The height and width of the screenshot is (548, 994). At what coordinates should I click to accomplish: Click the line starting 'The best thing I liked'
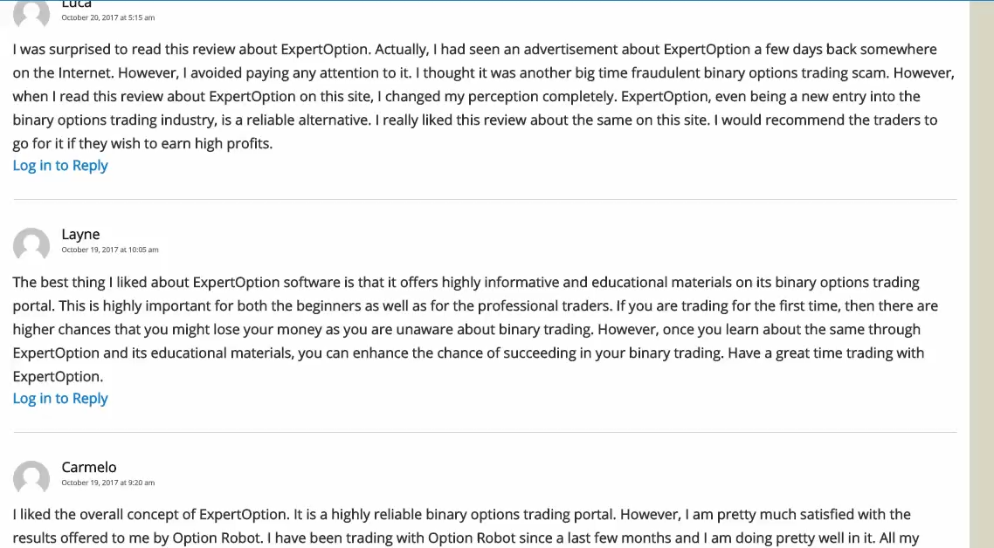(x=466, y=283)
